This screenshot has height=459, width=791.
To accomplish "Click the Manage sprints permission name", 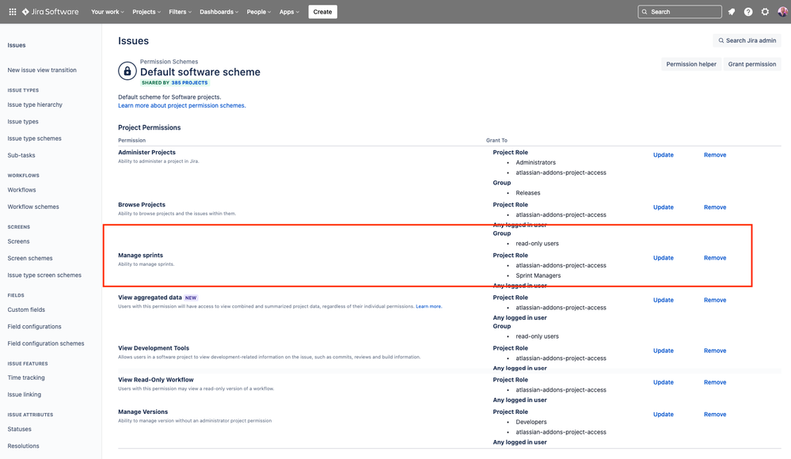I will (x=140, y=256).
